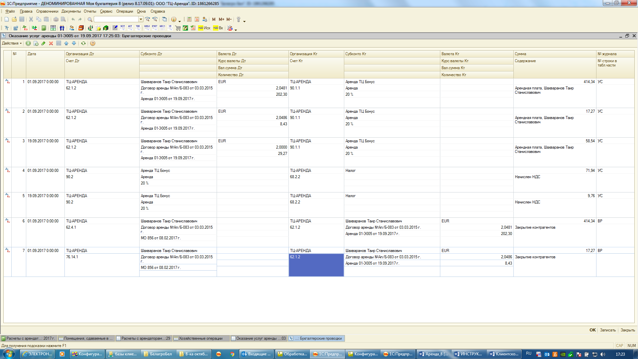Click the yellow question mark help icon
This screenshot has height=359, width=638.
click(x=93, y=43)
